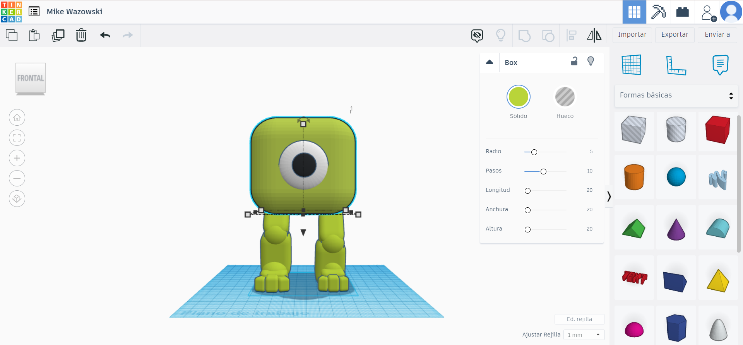Click the Altura slider handle
Screen dimensions: 743x345
coord(527,230)
